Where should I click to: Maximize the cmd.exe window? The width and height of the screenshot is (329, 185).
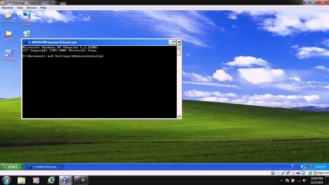click(x=174, y=42)
